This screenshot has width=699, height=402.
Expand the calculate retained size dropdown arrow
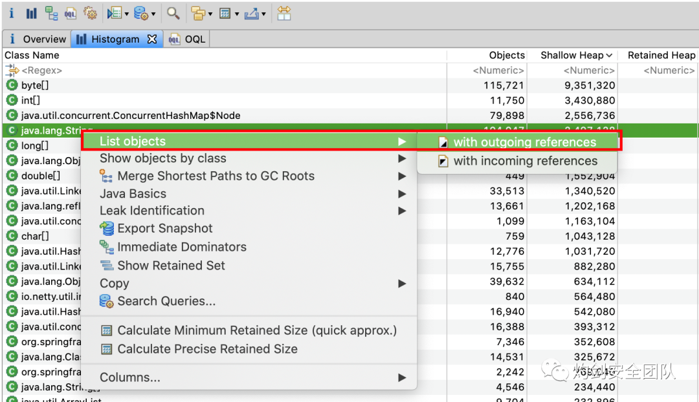(237, 14)
